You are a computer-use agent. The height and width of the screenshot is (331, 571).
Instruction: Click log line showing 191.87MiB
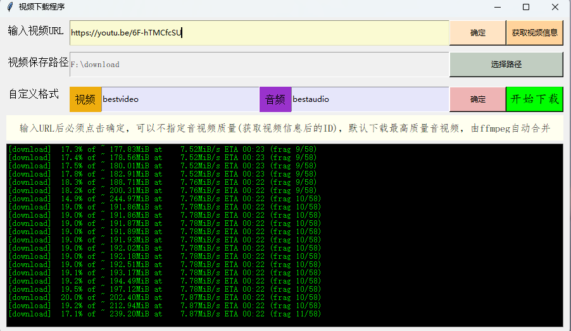165,223
